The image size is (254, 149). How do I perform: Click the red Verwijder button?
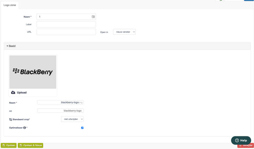(246, 145)
